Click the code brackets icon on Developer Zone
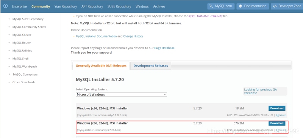The image size is (303, 138). tap(275, 6)
